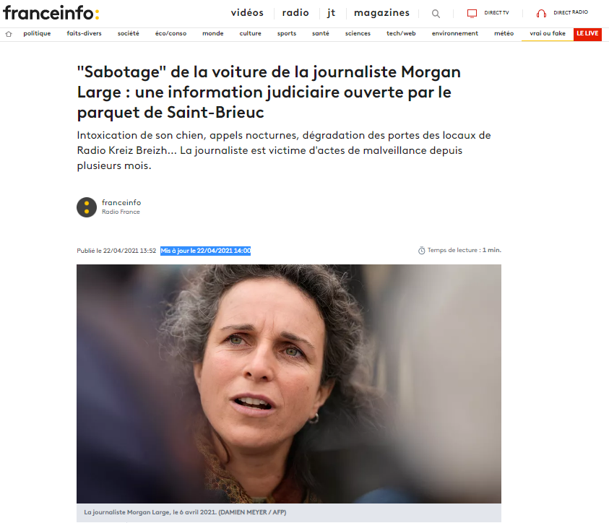609x523 pixels.
Task: Open the vrai ou fake tab
Action: pos(548,33)
